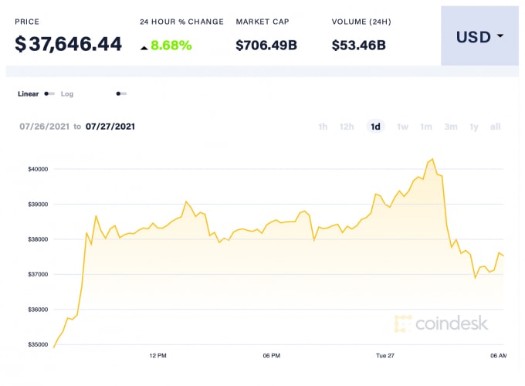Select the 1m time range
The height and width of the screenshot is (386, 525).
click(426, 127)
